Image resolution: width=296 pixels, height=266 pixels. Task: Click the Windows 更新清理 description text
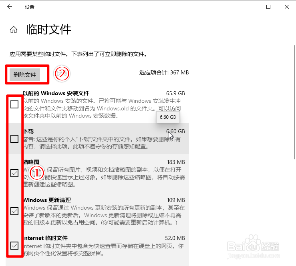click(x=104, y=215)
